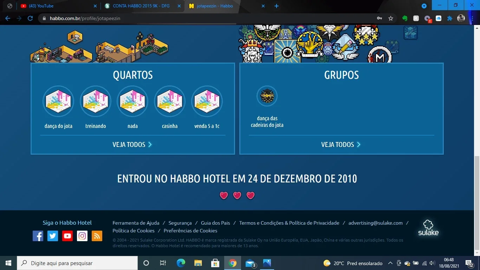Switch to the YouTube tab
Viewport: 480px width, 270px height.
(59, 6)
